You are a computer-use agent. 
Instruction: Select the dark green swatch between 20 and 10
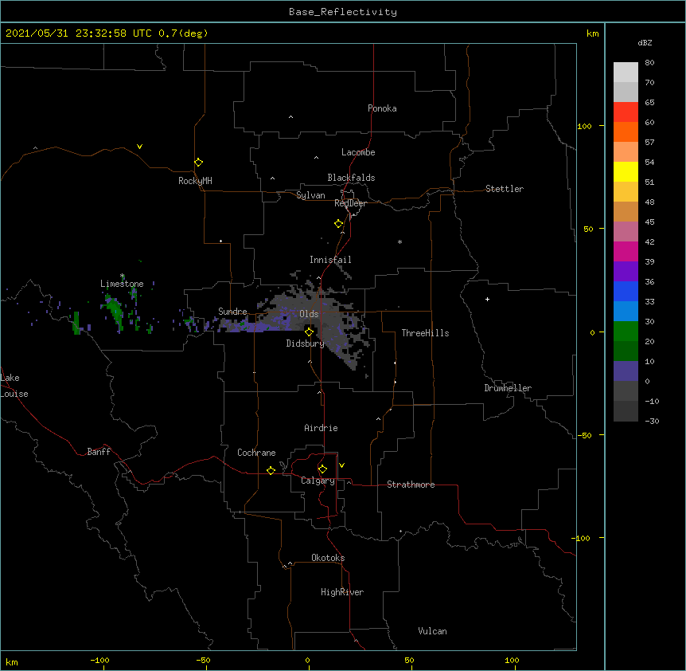(626, 351)
